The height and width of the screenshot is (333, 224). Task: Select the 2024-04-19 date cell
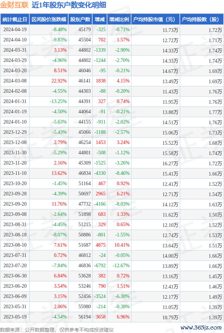15,30
